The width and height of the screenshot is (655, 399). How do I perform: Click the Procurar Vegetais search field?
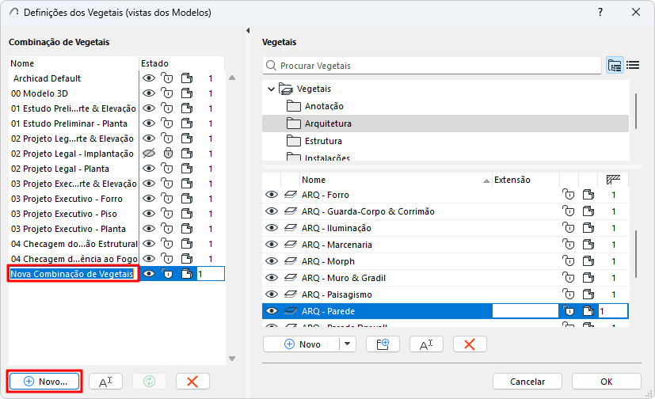point(437,66)
